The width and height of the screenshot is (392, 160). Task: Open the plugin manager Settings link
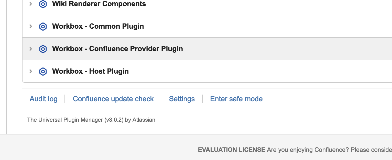pyautogui.click(x=182, y=99)
